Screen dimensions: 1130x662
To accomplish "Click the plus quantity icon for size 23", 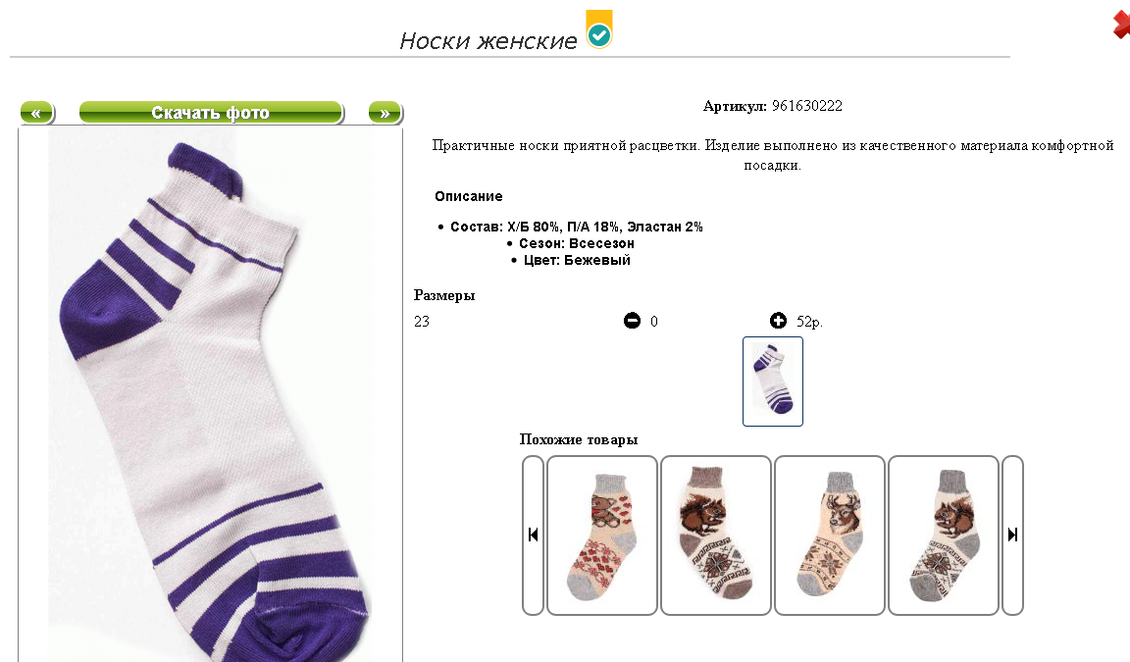I will tap(778, 321).
